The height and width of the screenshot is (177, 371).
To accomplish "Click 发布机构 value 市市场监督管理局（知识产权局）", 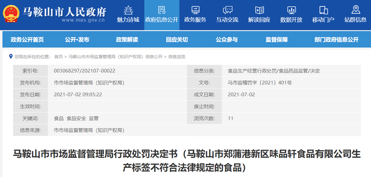I will (89, 83).
